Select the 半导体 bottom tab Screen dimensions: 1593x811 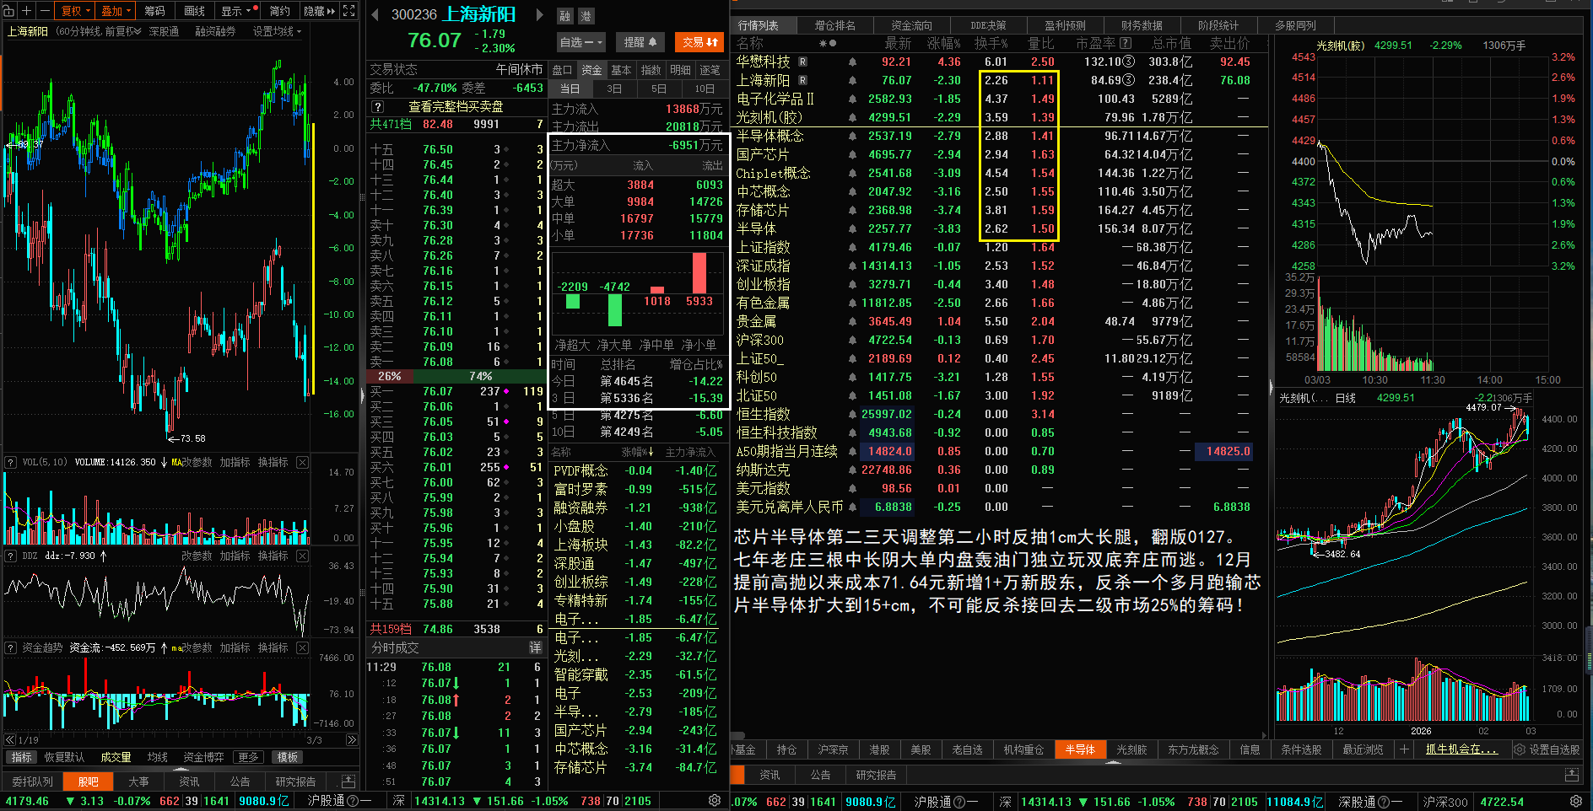click(1080, 749)
